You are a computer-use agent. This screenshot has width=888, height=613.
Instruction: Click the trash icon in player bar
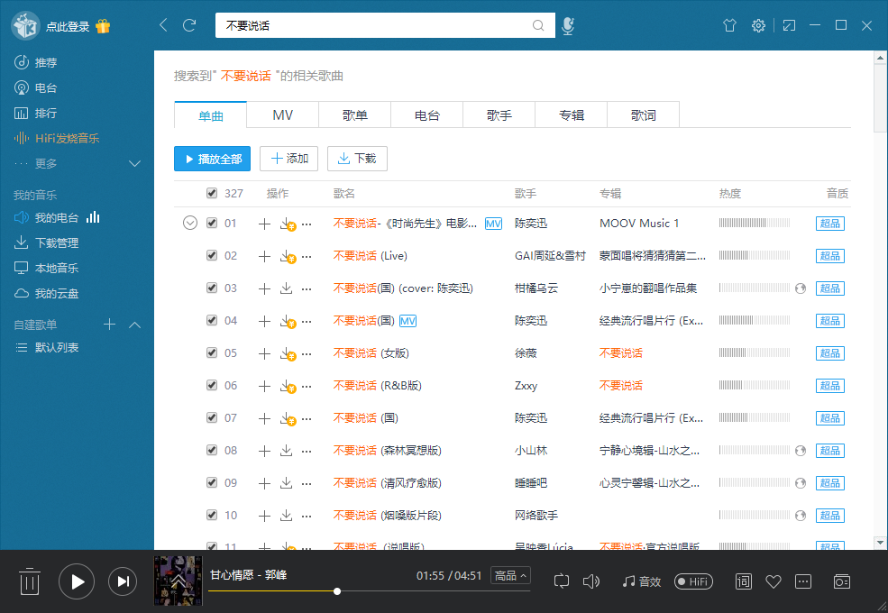click(x=30, y=581)
